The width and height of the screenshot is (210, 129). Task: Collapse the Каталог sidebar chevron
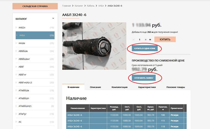pyautogui.click(x=53, y=19)
